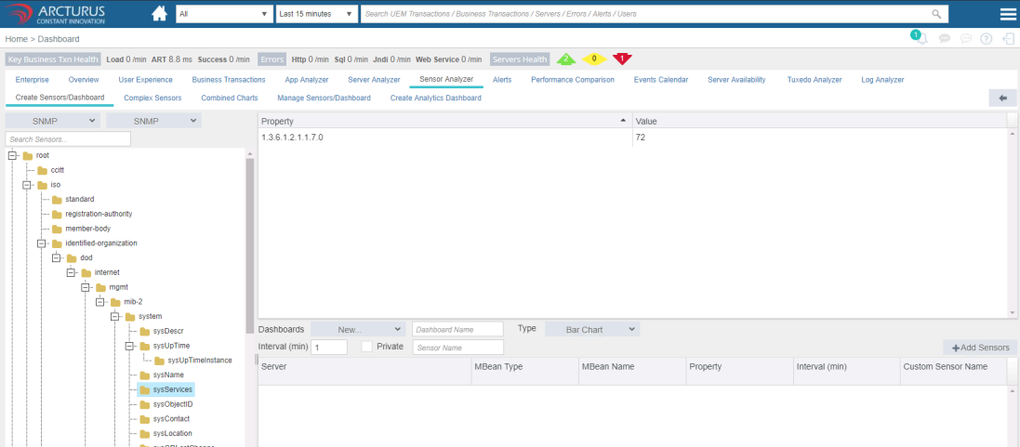The width and height of the screenshot is (1020, 447).
Task: Open the hamburger main menu
Action: (1007, 14)
